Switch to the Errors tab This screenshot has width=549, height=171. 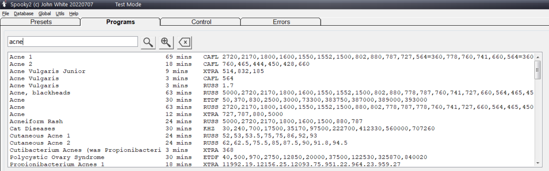[281, 22]
